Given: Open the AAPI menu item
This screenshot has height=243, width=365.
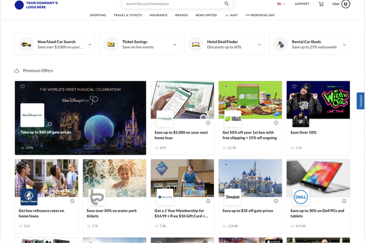Looking at the screenshot, I should [x=231, y=15].
